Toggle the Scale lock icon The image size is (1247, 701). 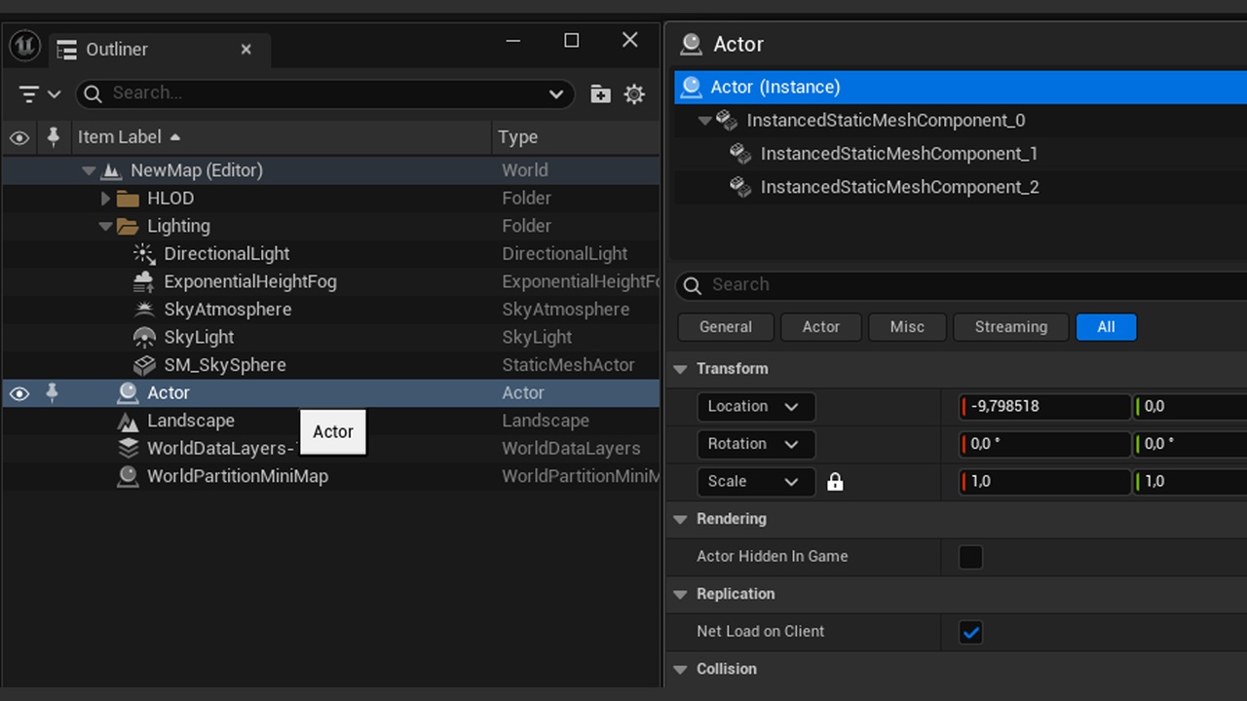point(835,482)
